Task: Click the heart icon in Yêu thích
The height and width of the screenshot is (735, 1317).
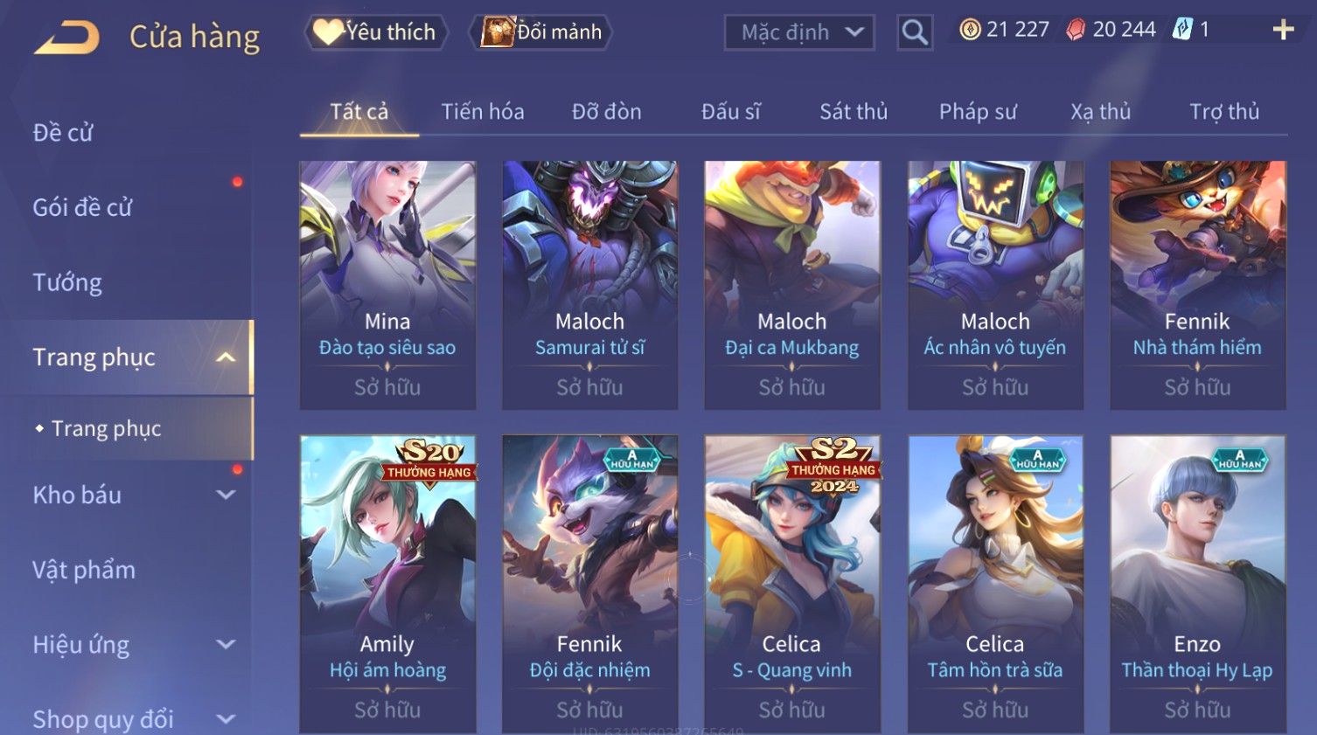Action: click(x=327, y=32)
